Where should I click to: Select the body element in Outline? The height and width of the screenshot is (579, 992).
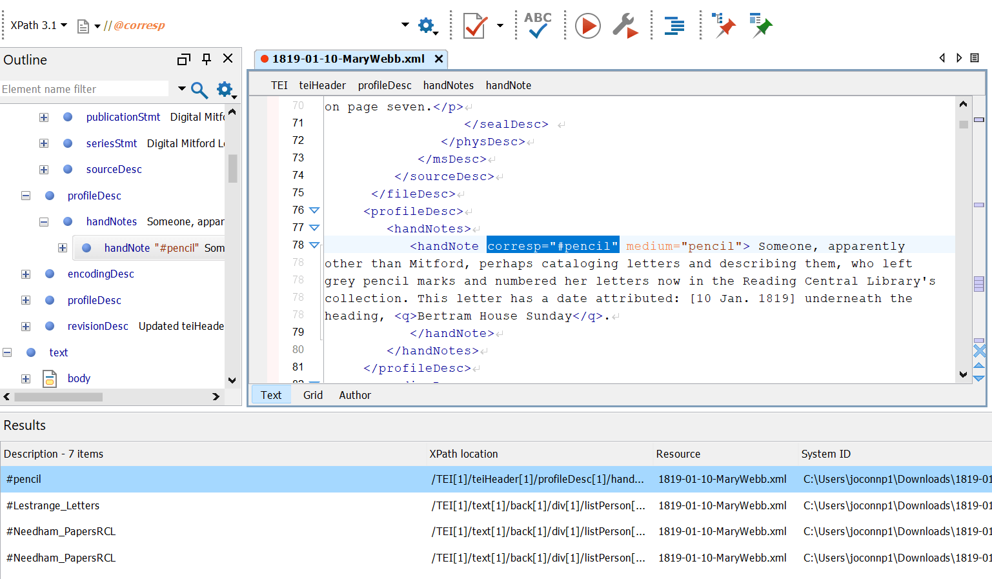click(x=79, y=378)
